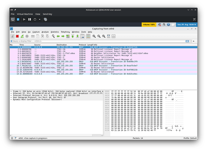Switch VM viewer to fullscreen

[194, 19]
